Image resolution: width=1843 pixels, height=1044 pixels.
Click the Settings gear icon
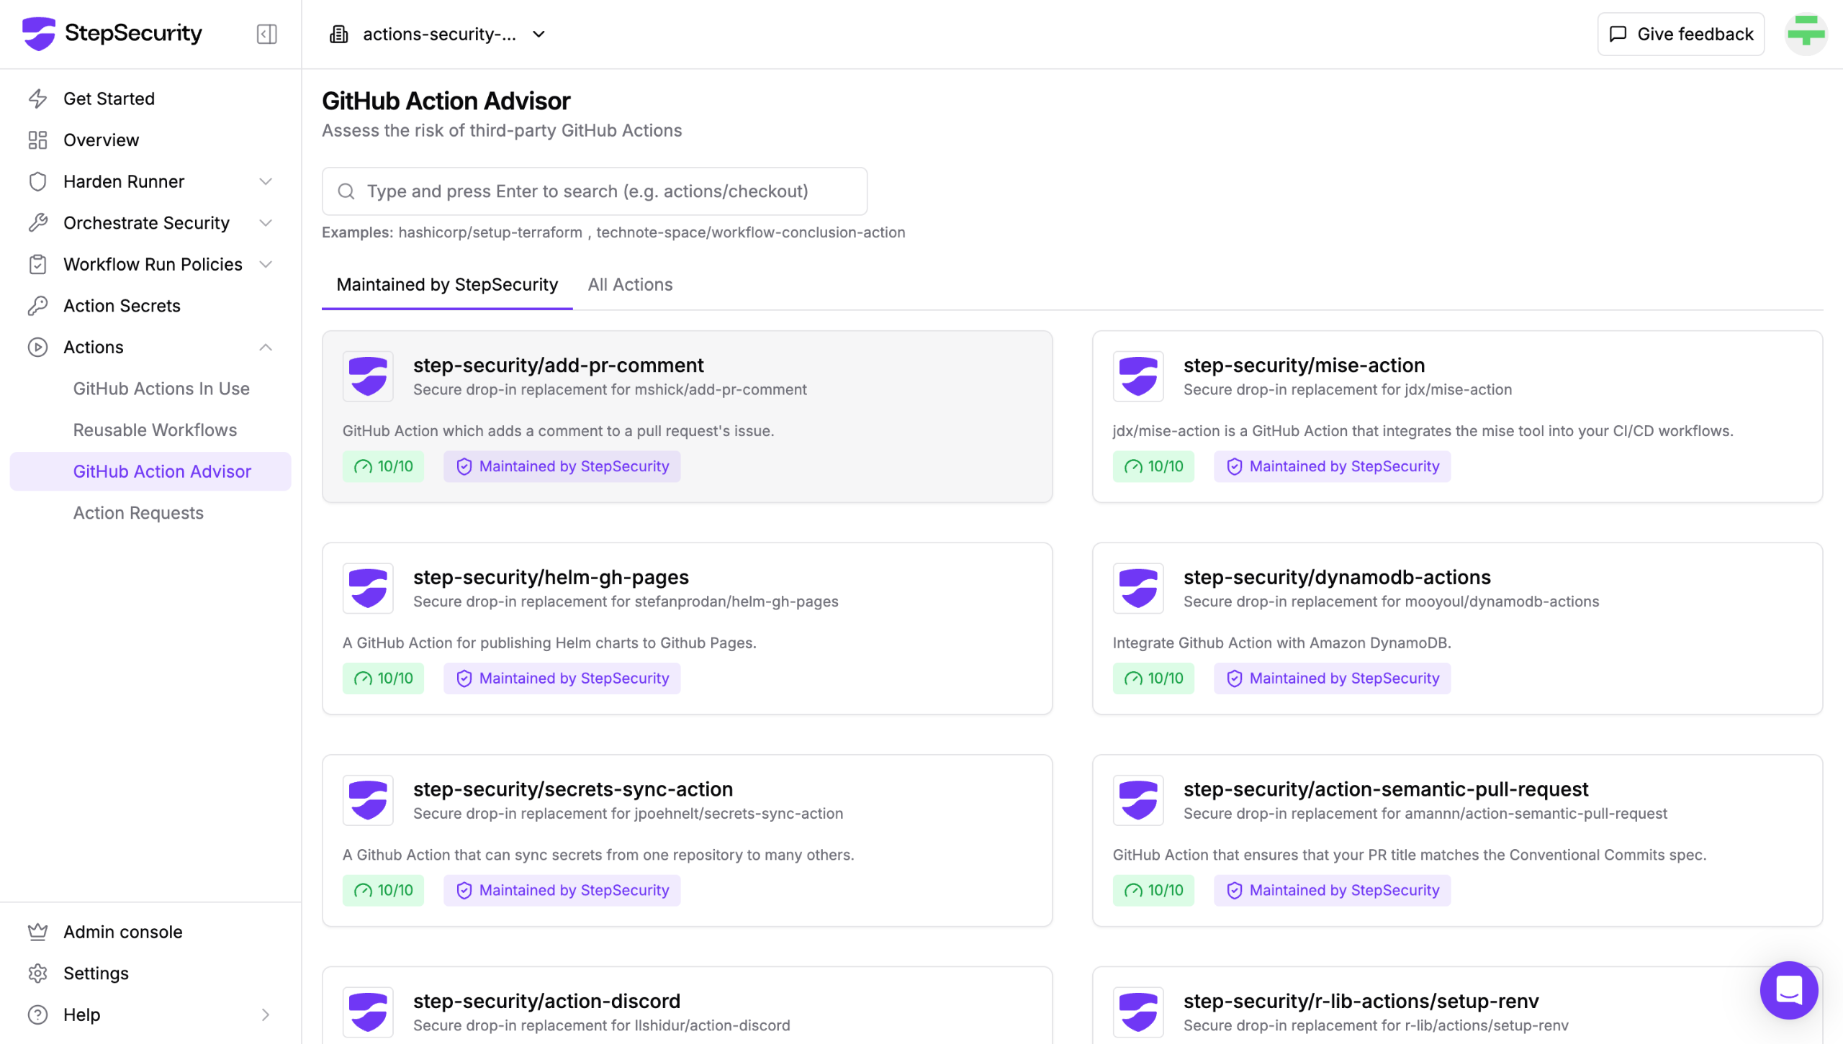[37, 973]
